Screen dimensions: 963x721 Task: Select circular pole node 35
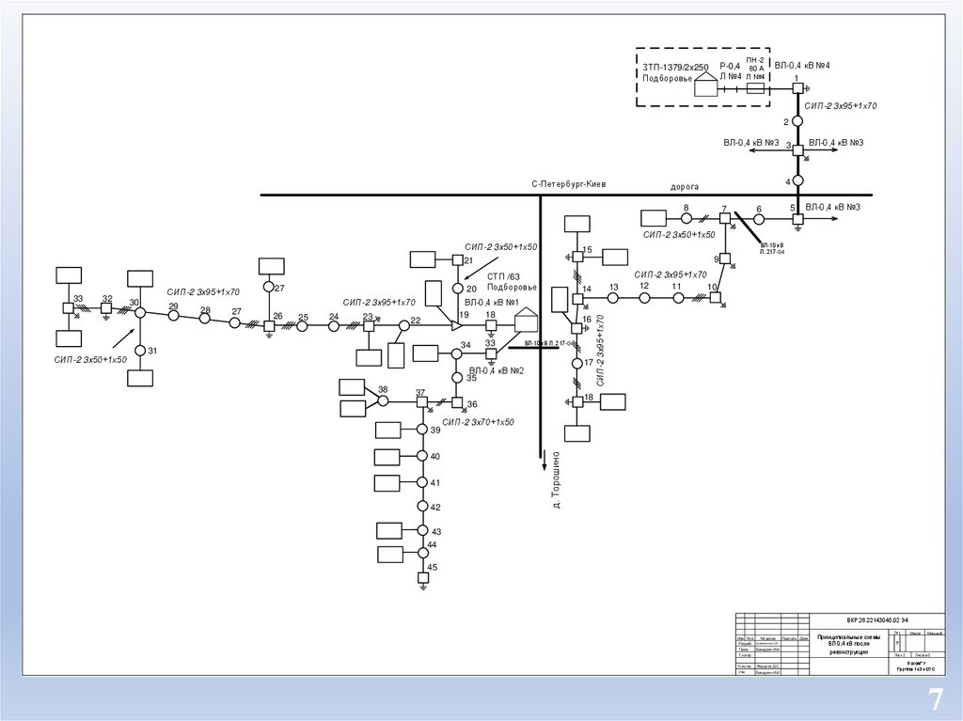click(x=456, y=377)
